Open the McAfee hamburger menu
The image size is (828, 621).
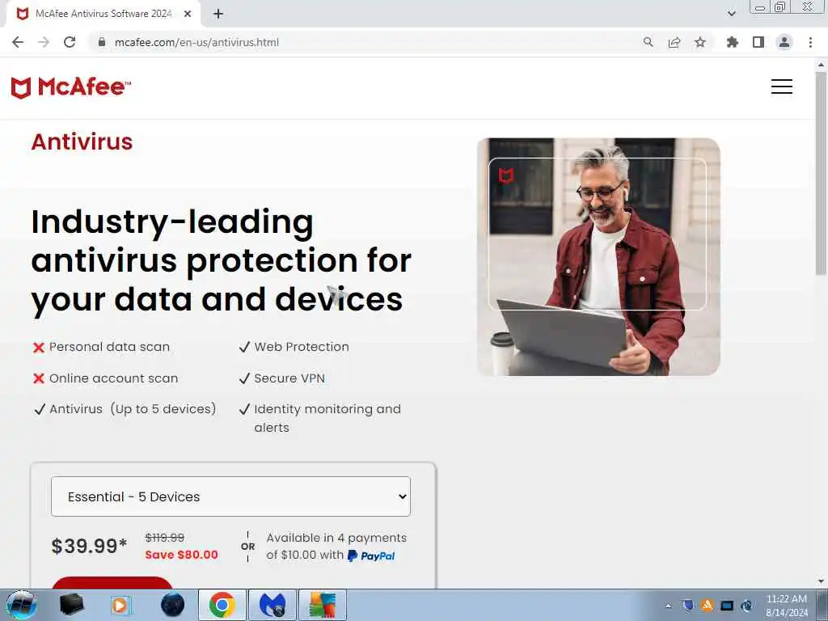(x=782, y=87)
